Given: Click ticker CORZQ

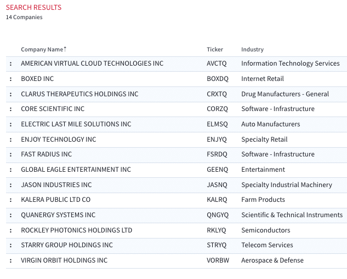Looking at the screenshot, I should coord(217,109).
